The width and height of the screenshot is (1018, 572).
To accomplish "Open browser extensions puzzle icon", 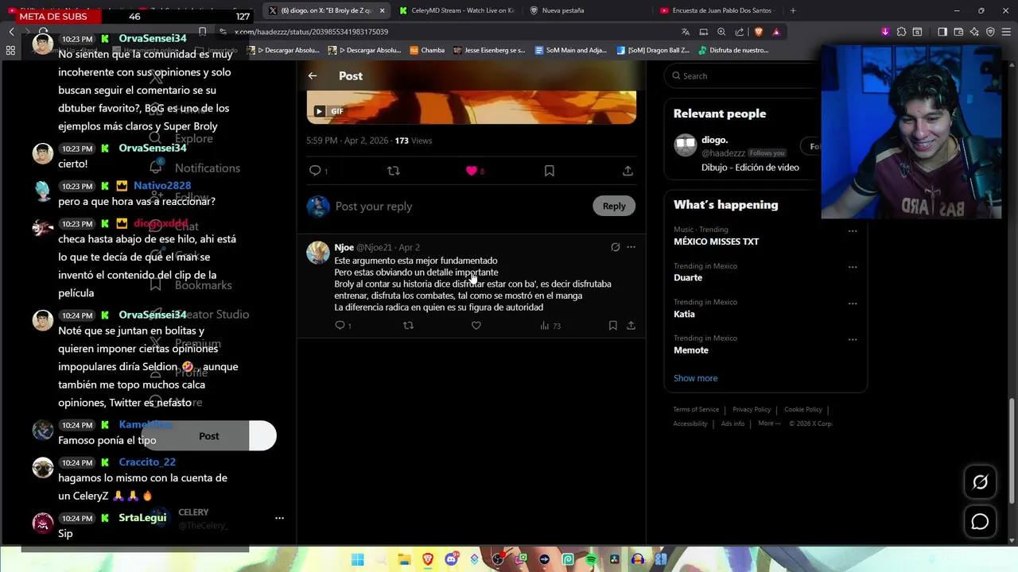I will [901, 32].
